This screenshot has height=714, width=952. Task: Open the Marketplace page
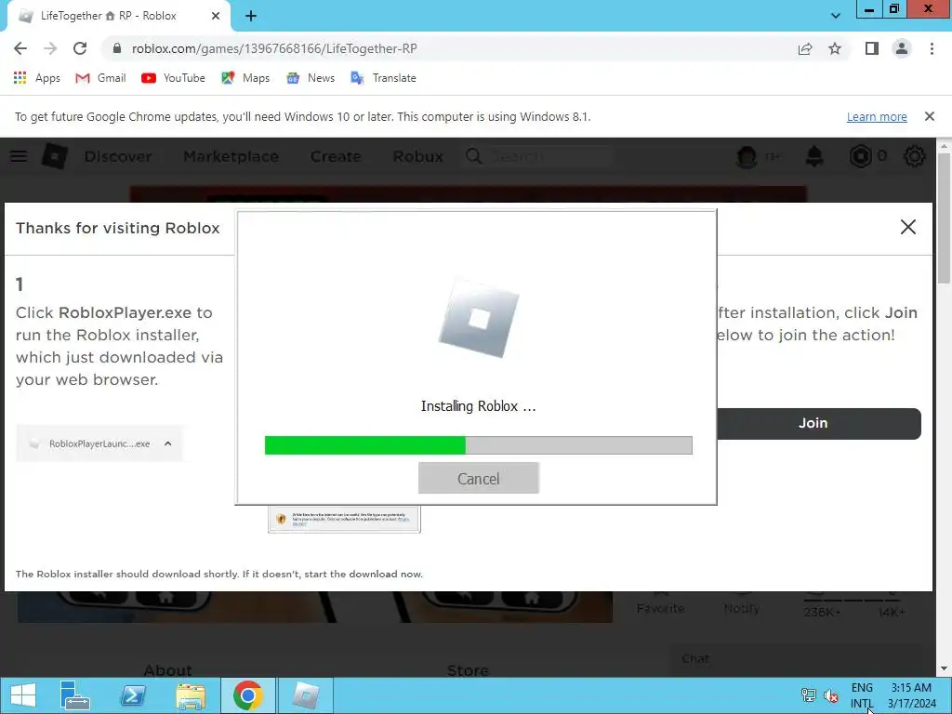coord(231,156)
